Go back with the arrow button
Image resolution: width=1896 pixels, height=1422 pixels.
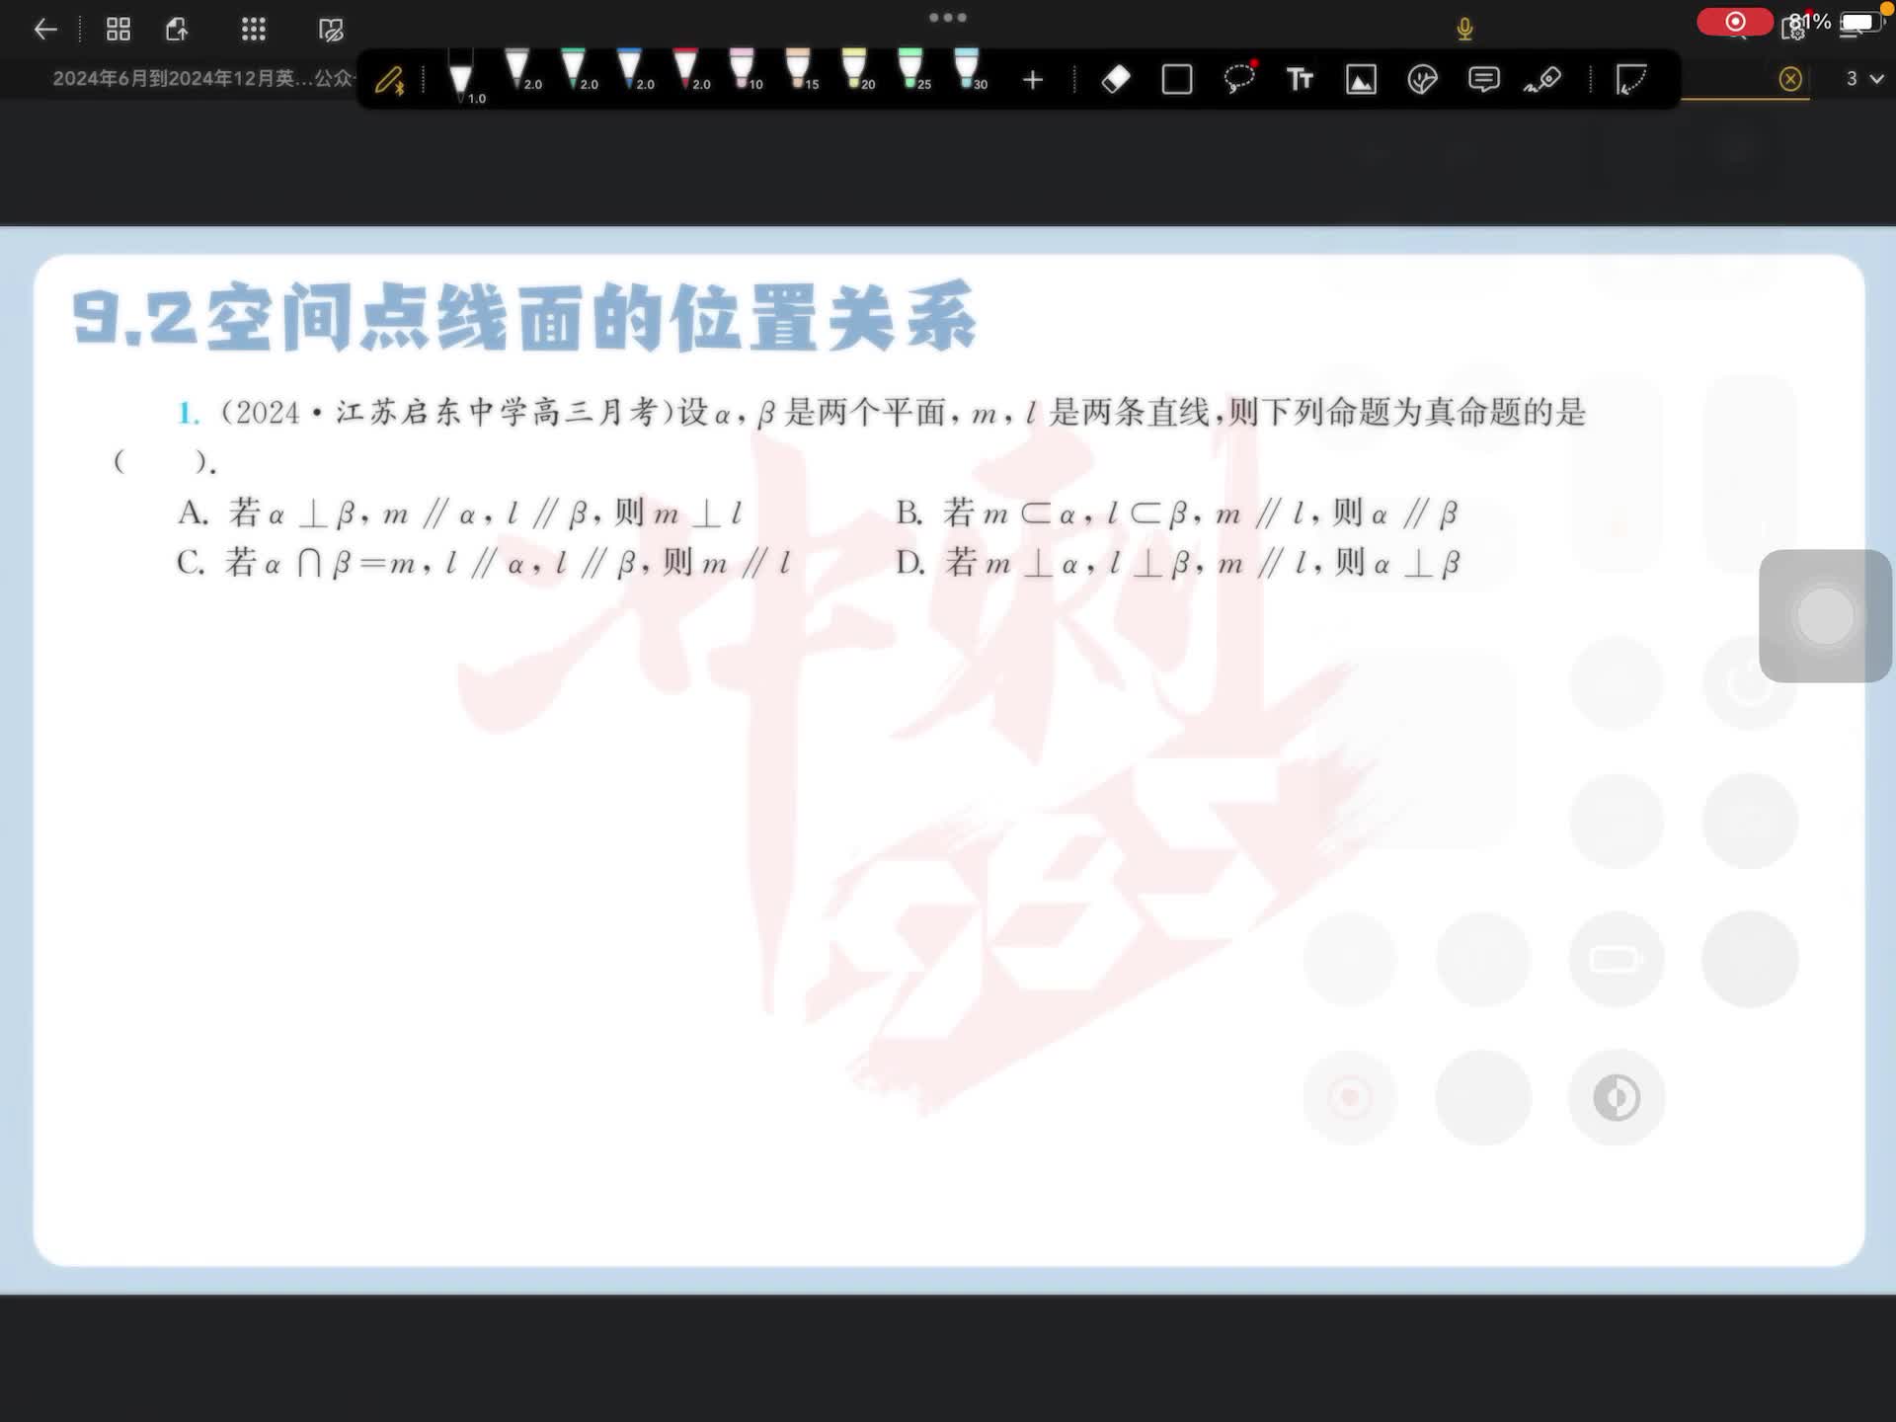45,29
